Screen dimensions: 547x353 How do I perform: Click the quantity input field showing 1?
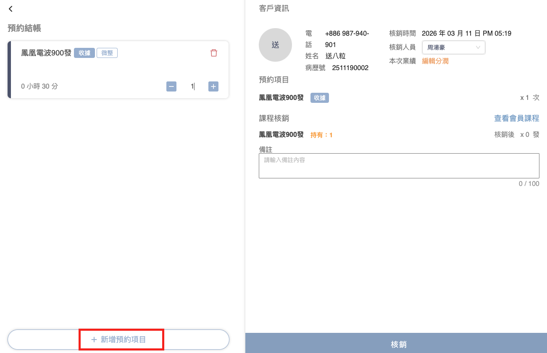(x=192, y=86)
